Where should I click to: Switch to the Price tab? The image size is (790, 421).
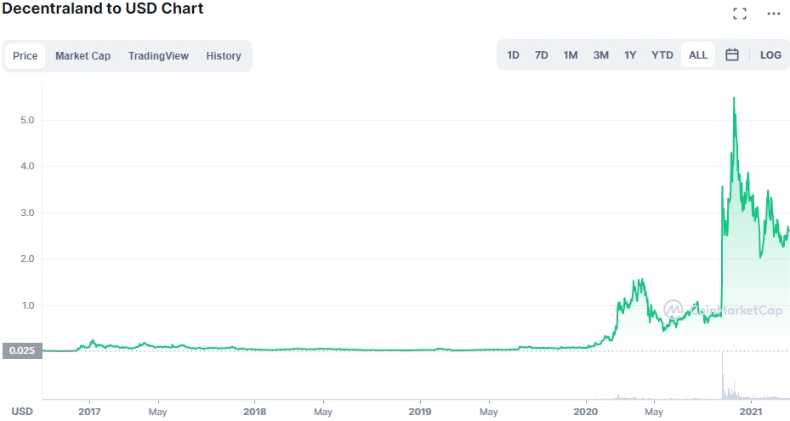(x=26, y=55)
